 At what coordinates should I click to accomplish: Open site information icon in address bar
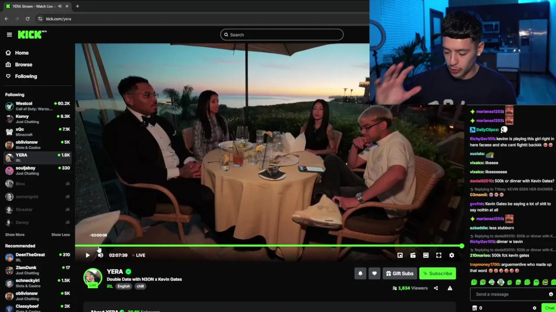pyautogui.click(x=40, y=19)
